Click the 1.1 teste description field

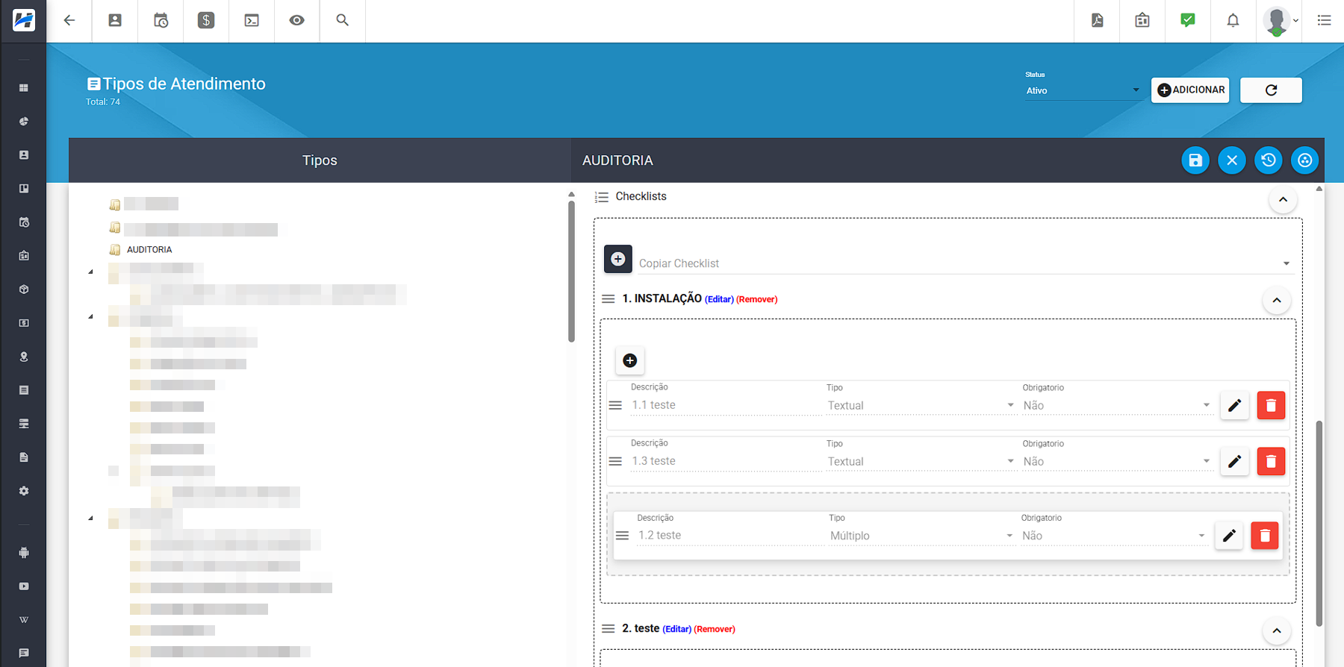(x=726, y=405)
